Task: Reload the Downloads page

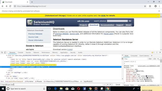Action: [10, 6]
